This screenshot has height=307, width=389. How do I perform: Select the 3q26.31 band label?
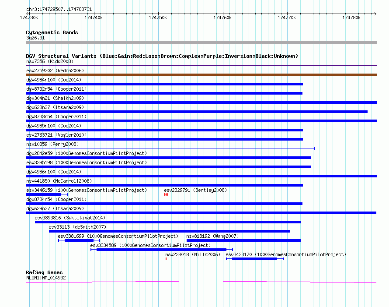pos(35,38)
